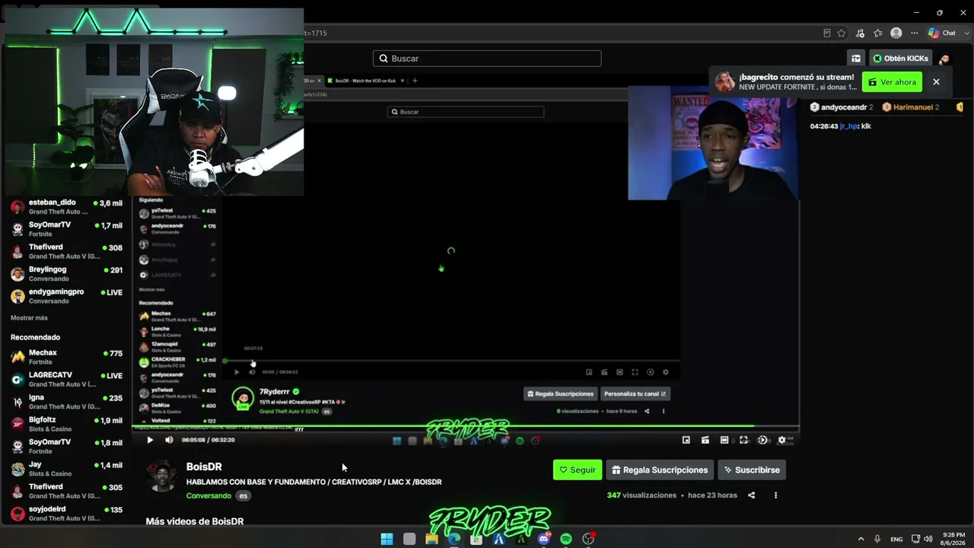The image size is (974, 548).
Task: Open LAGRECATV channel in Recomendado
Action: click(x=66, y=379)
